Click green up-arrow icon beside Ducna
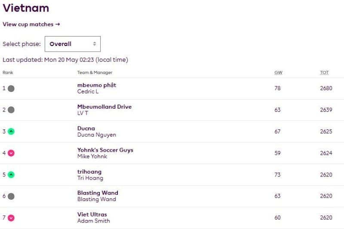Viewport: 344px width, 229px height. click(x=11, y=131)
